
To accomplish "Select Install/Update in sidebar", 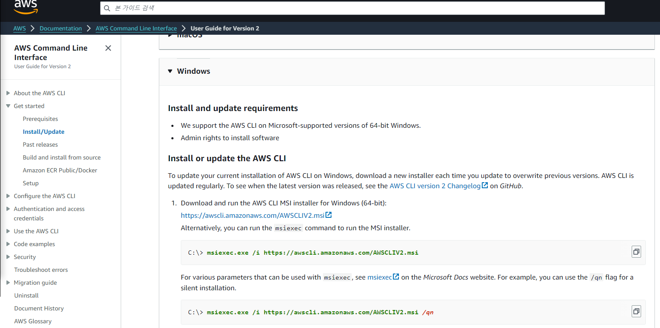I will 43,132.
